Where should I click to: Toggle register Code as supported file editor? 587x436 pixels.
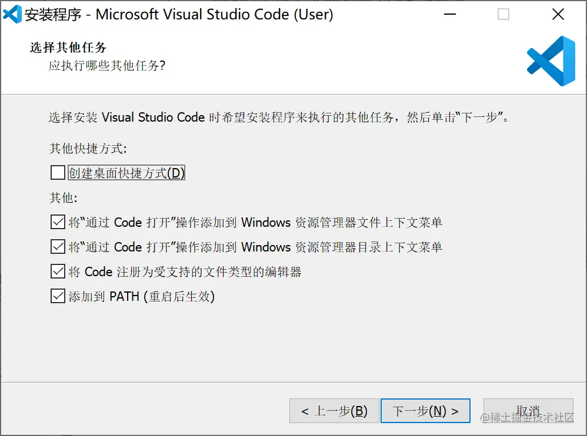tap(58, 271)
